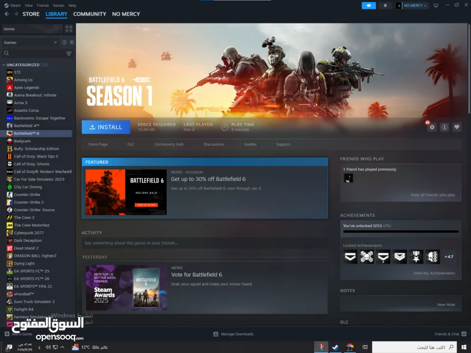Open the Battlefield 6 settings gear
This screenshot has width=471, height=353.
tap(432, 127)
